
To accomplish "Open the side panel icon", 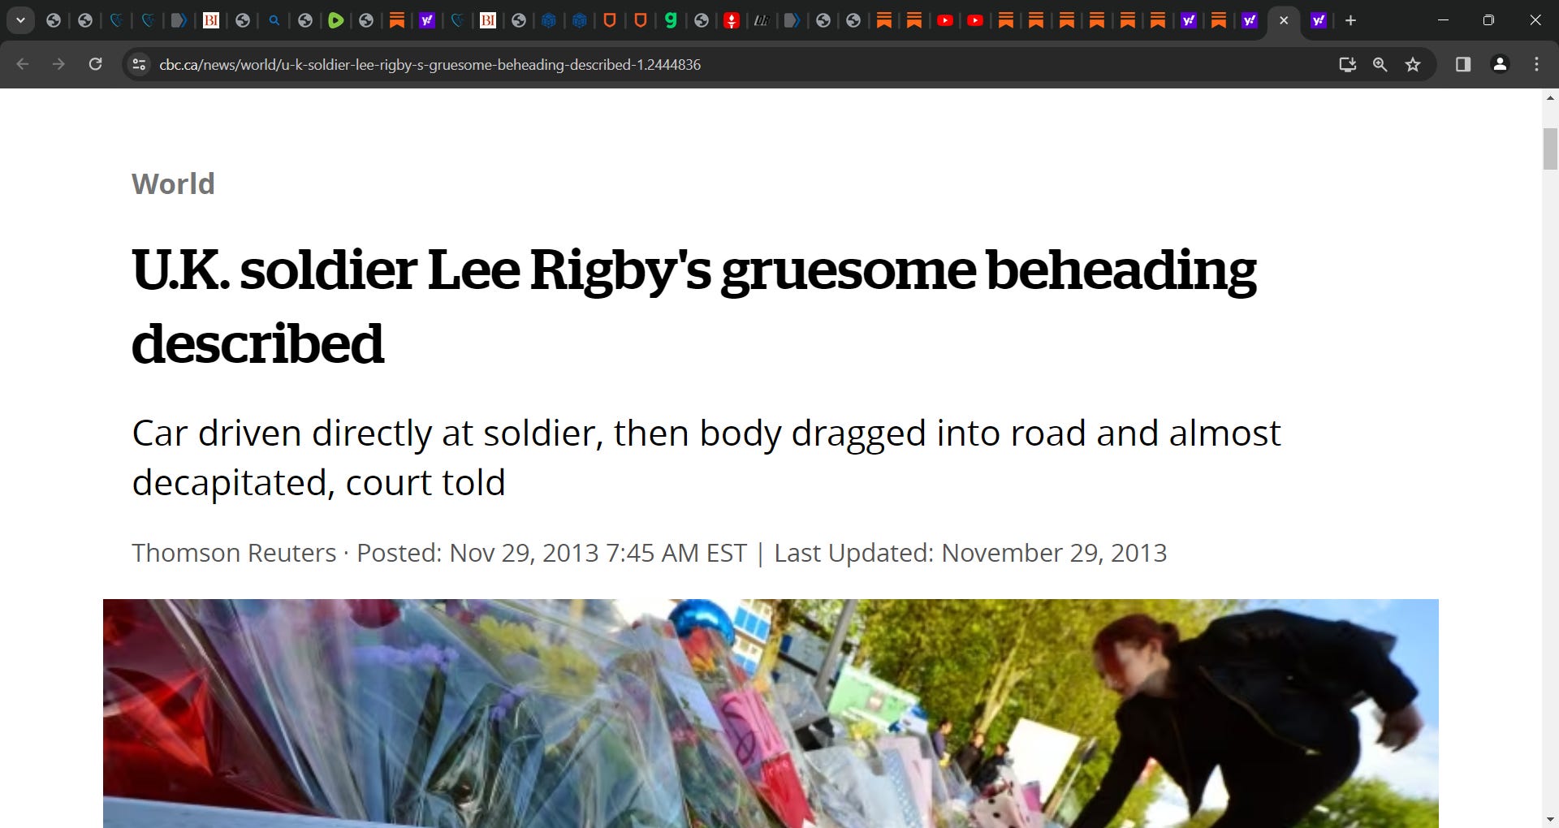I will coord(1463,64).
